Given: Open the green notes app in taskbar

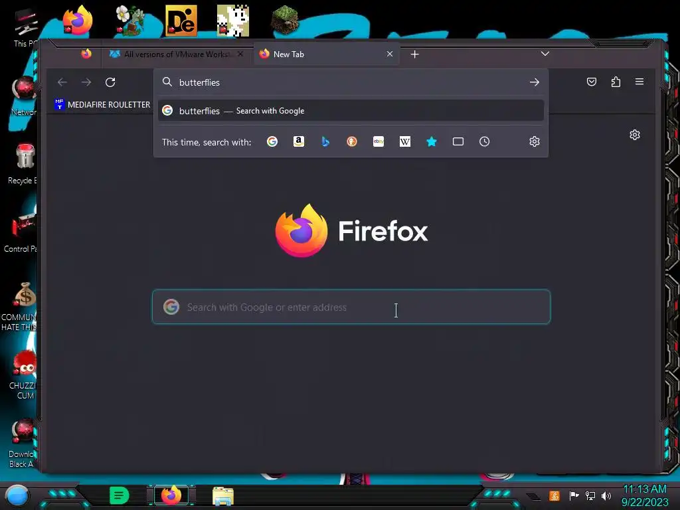Looking at the screenshot, I should point(120,495).
